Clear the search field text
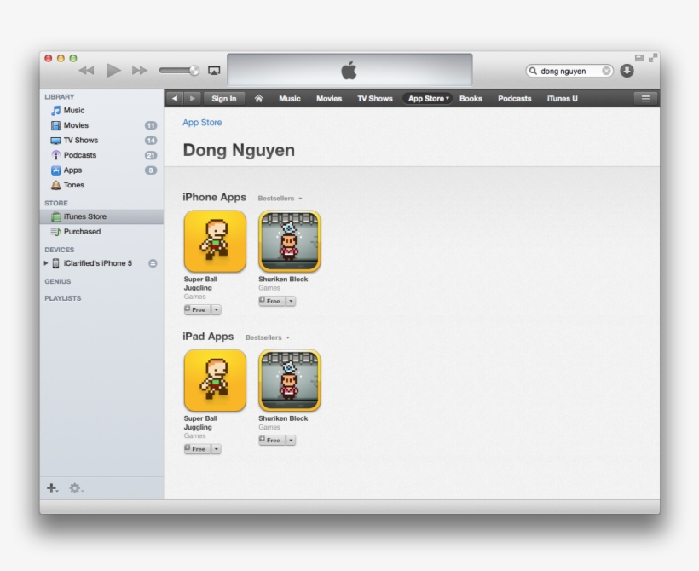This screenshot has width=699, height=571. [x=606, y=71]
